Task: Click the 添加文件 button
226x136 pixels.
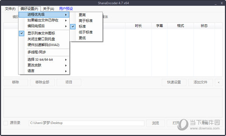Action: click(200, 82)
